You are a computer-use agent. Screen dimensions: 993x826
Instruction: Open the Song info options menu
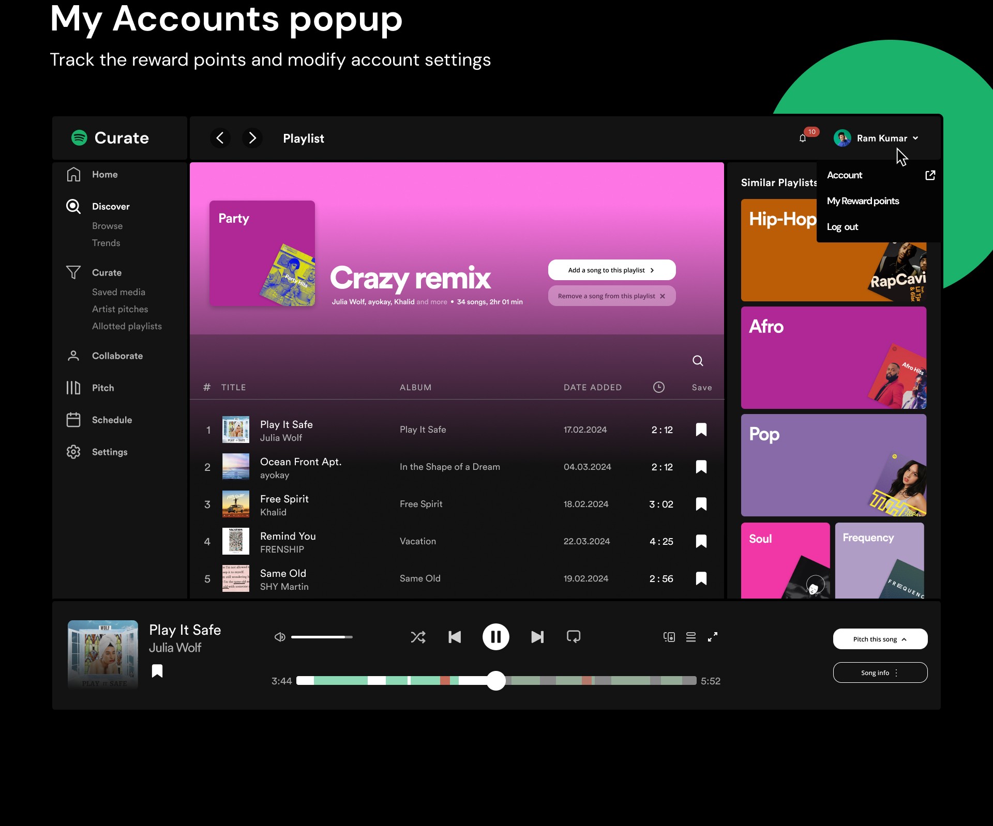(x=880, y=672)
